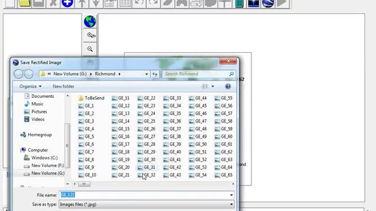Refresh the Richmond folder listing

(155, 74)
